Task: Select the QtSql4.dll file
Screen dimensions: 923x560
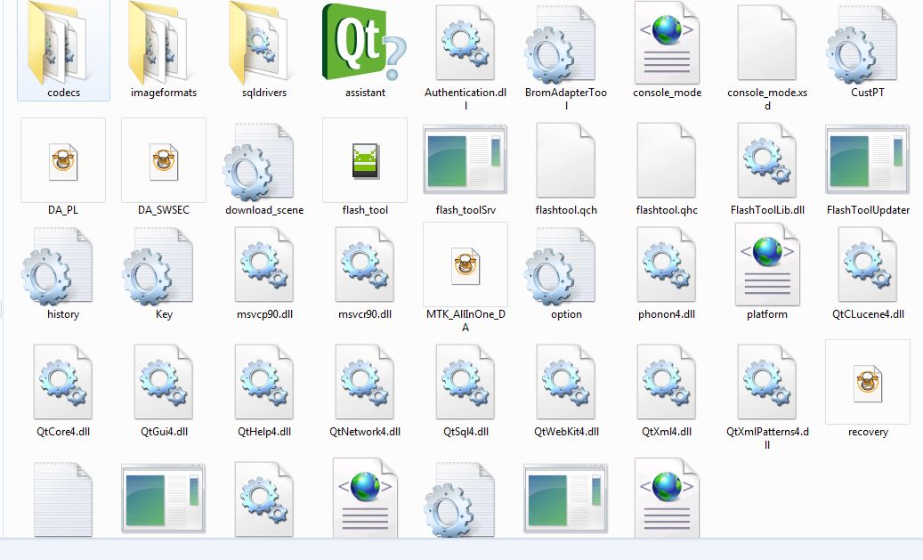Action: 466,389
